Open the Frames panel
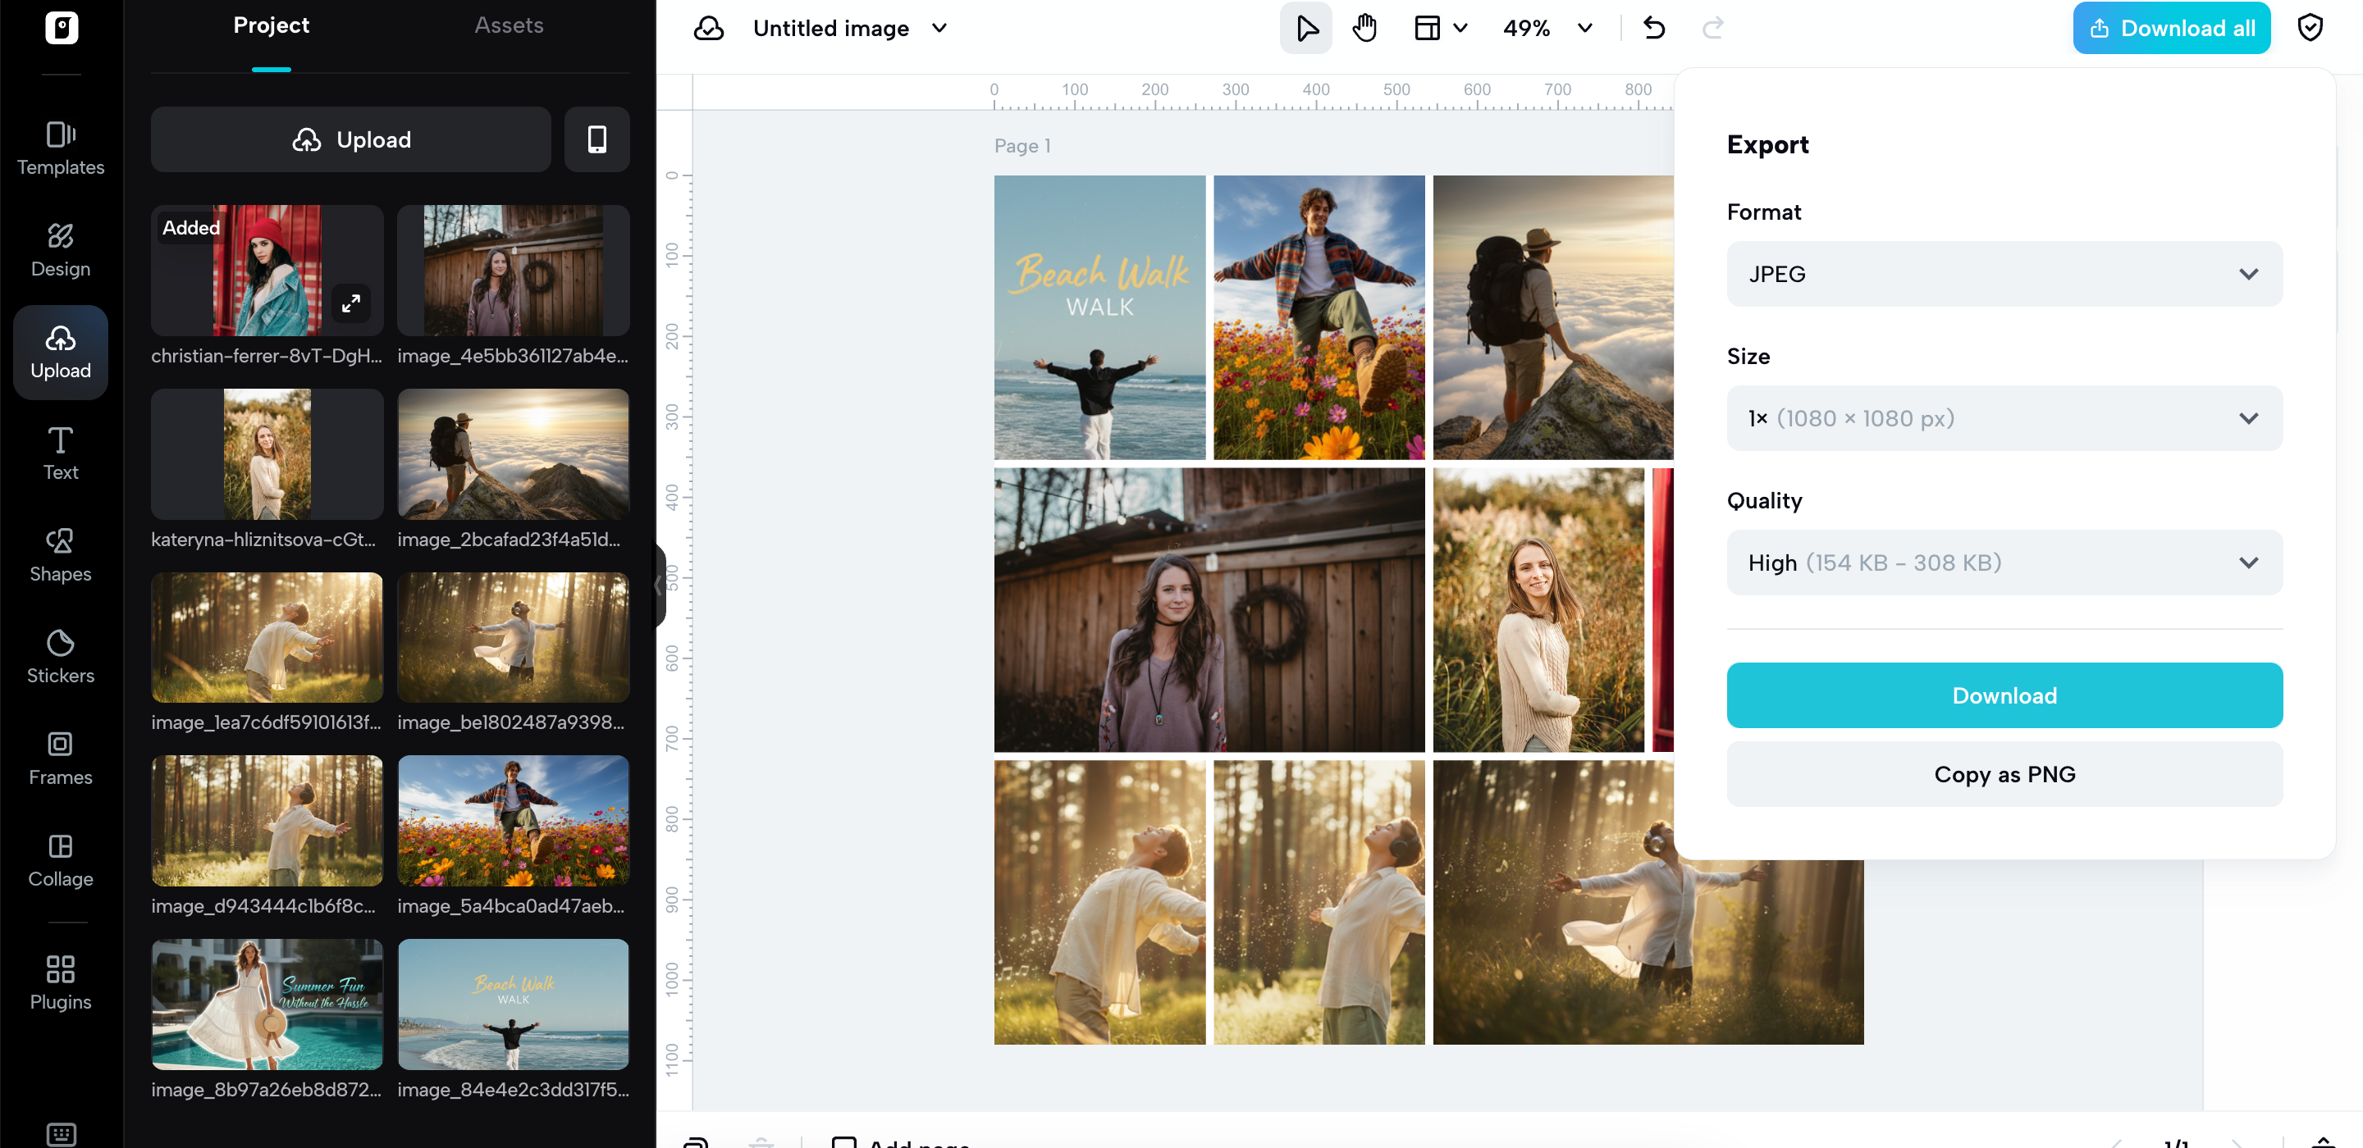The width and height of the screenshot is (2363, 1148). coord(61,758)
